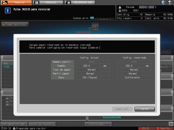Click the Perfil papel row label
Screen dimensions: 174x130
click(63, 74)
